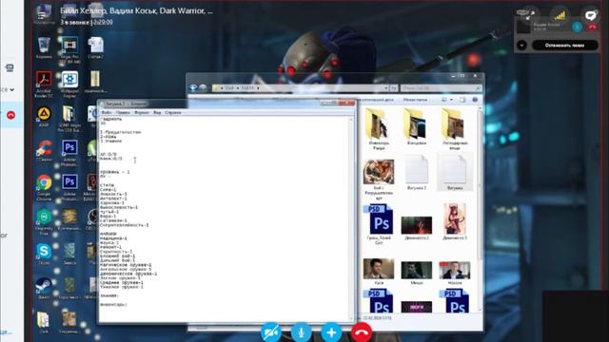This screenshot has height=342, width=609.
Task: Toggle blue microphone button in sharing overlay
Action: pyautogui.click(x=577, y=27)
